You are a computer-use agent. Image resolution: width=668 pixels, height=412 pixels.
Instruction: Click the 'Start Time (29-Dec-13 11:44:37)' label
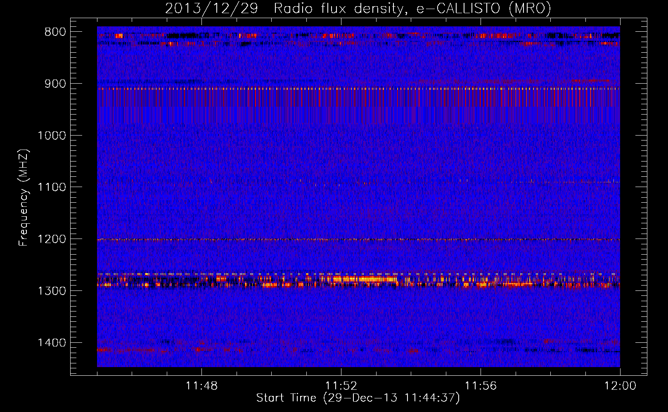pos(358,398)
